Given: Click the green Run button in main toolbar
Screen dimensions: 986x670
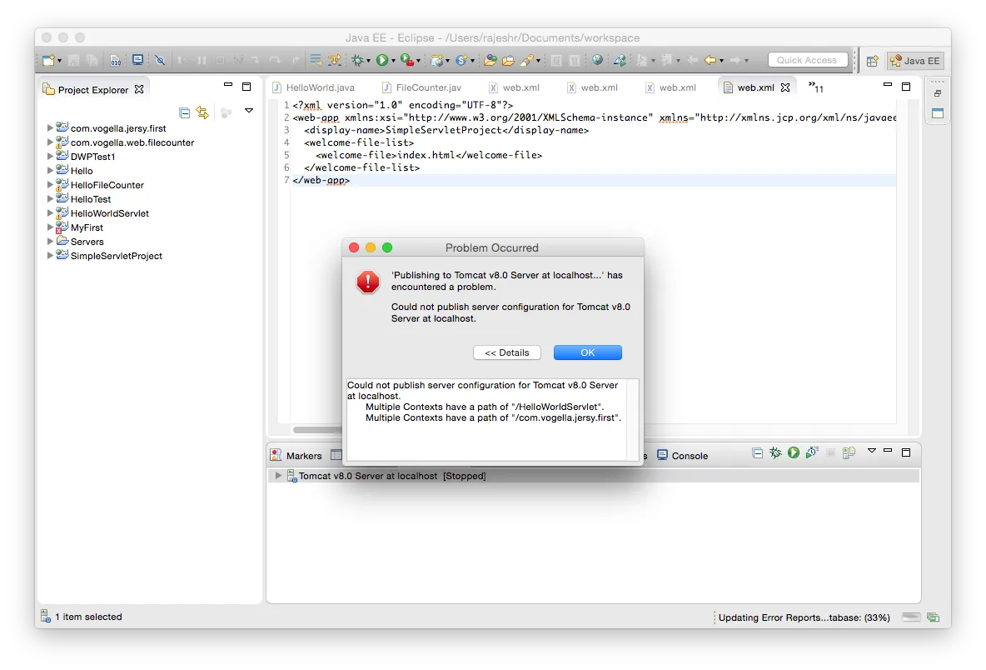Looking at the screenshot, I should tap(382, 60).
